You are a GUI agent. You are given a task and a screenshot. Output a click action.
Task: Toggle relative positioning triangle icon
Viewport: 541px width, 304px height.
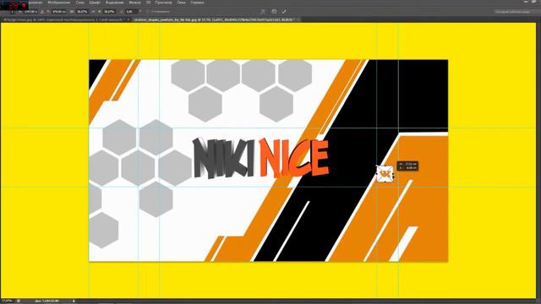42,12
